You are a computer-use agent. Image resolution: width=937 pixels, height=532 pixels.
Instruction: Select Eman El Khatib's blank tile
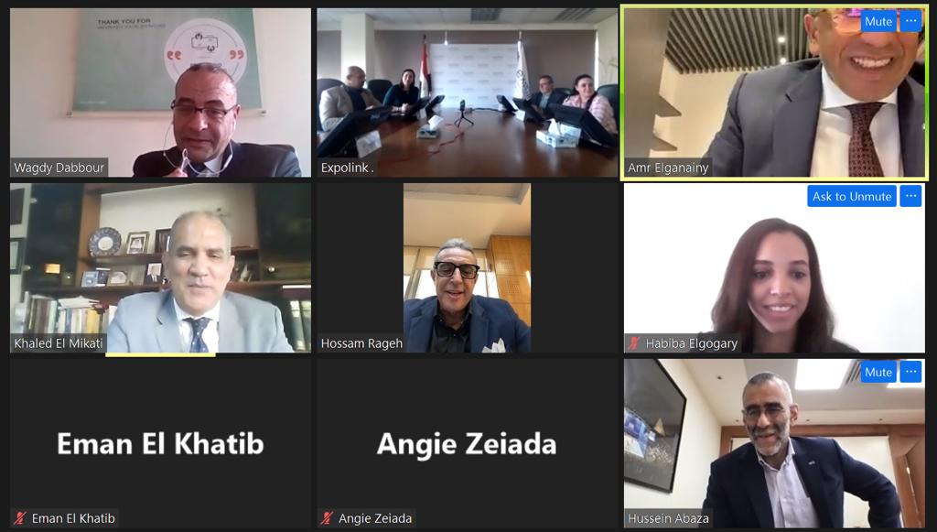[160, 443]
